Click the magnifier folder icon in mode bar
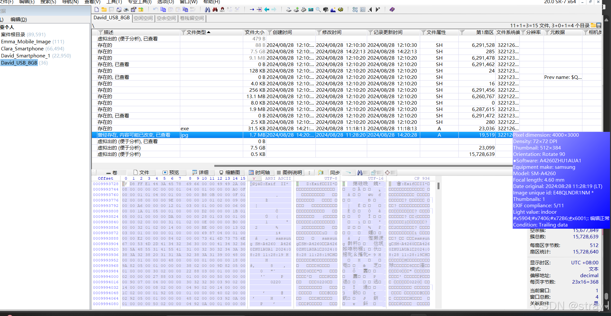The height and width of the screenshot is (316, 611). pyautogui.click(x=321, y=173)
